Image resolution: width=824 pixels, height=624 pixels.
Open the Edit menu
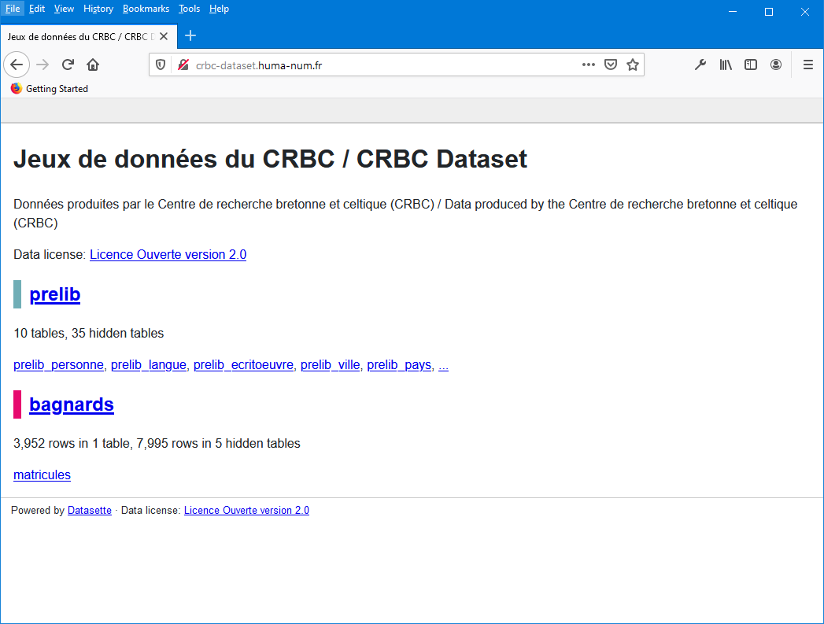click(x=37, y=9)
